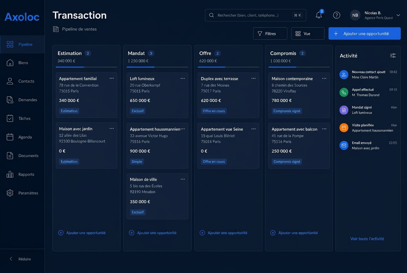Open the Loft lumineux card title
The width and height of the screenshot is (407, 273).
(142, 79)
